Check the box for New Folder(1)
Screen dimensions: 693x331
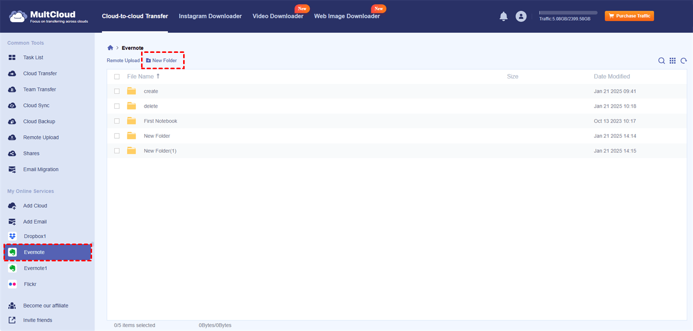117,151
